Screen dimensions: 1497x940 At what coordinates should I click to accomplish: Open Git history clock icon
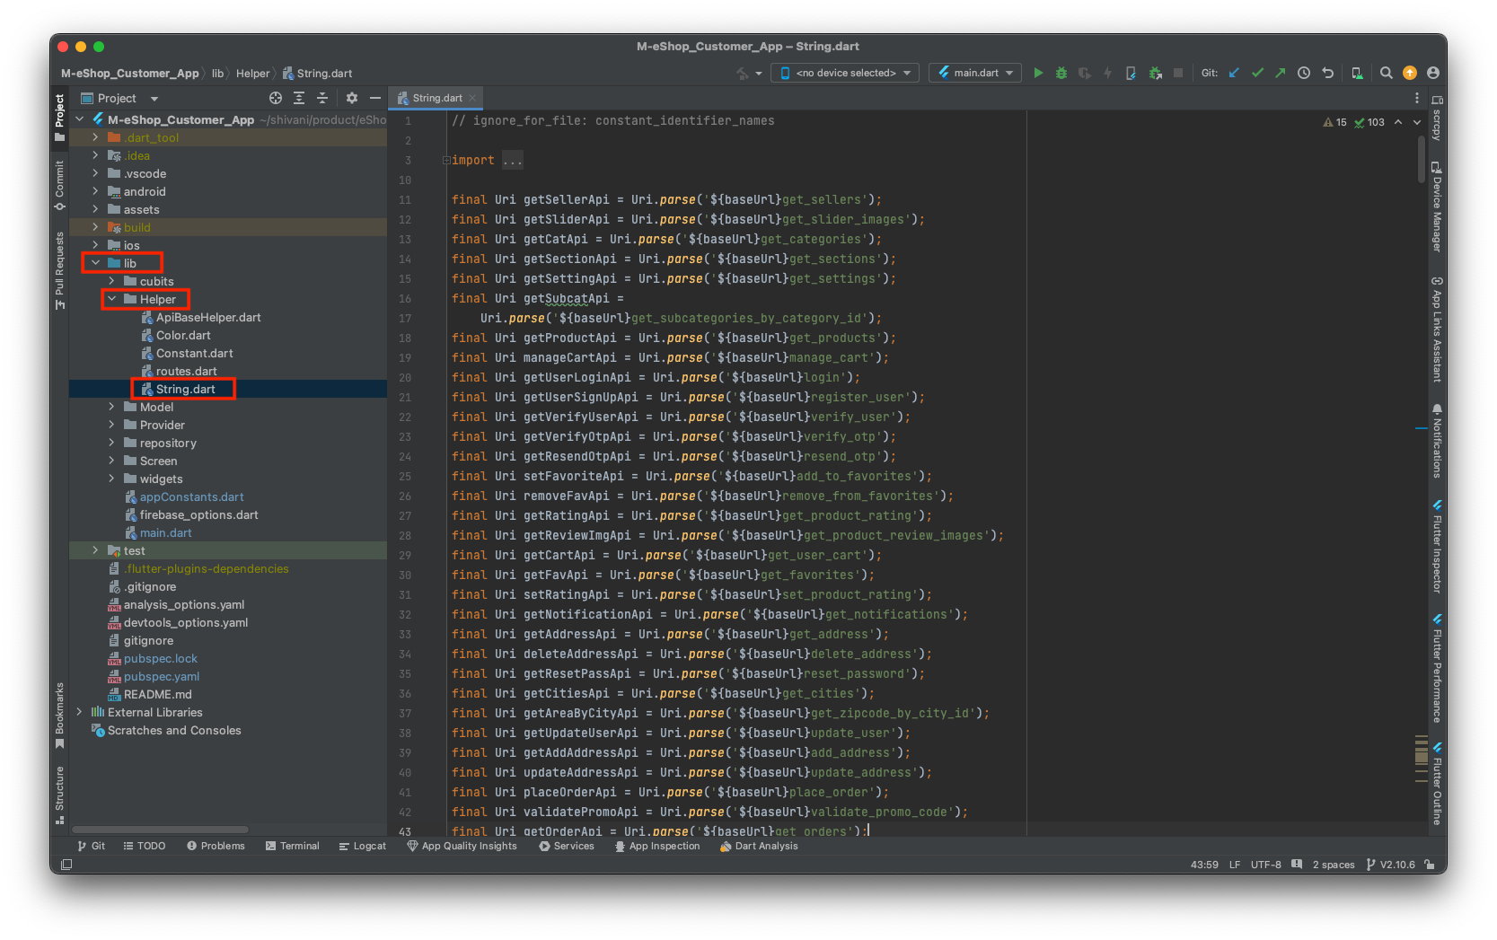tap(1304, 73)
